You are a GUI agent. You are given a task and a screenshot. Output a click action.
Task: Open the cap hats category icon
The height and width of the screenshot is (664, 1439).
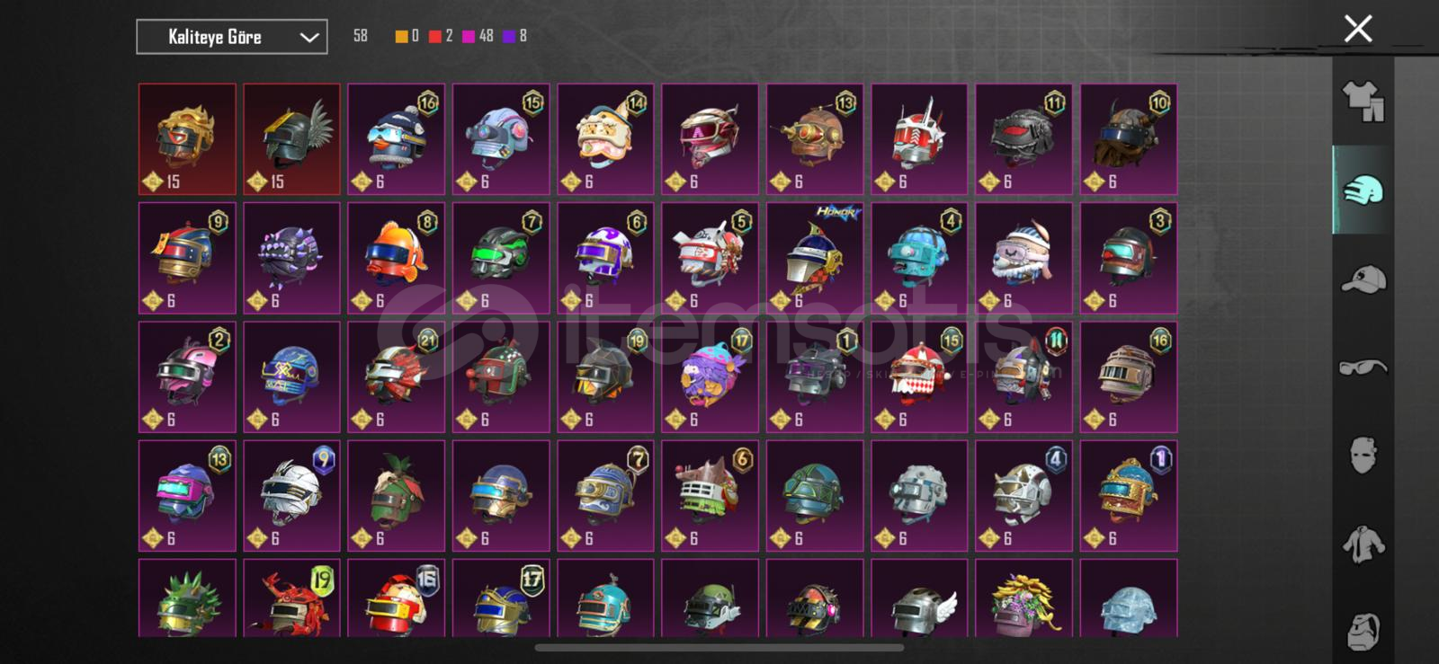tap(1363, 279)
